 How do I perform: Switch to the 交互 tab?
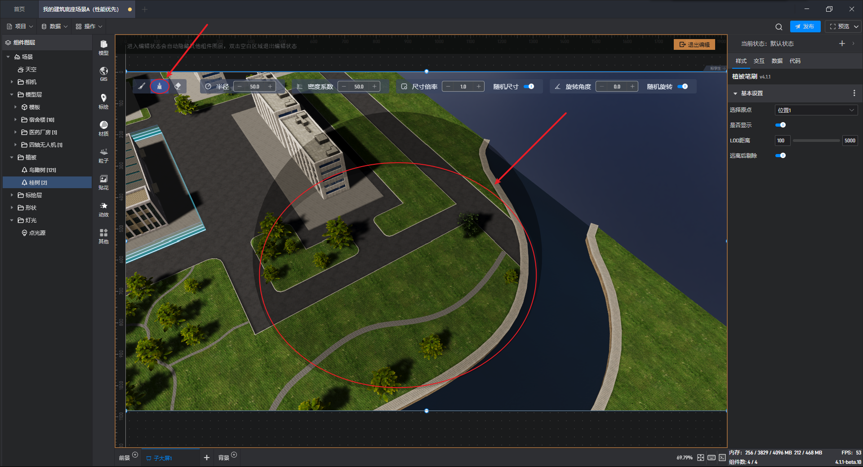[759, 61]
